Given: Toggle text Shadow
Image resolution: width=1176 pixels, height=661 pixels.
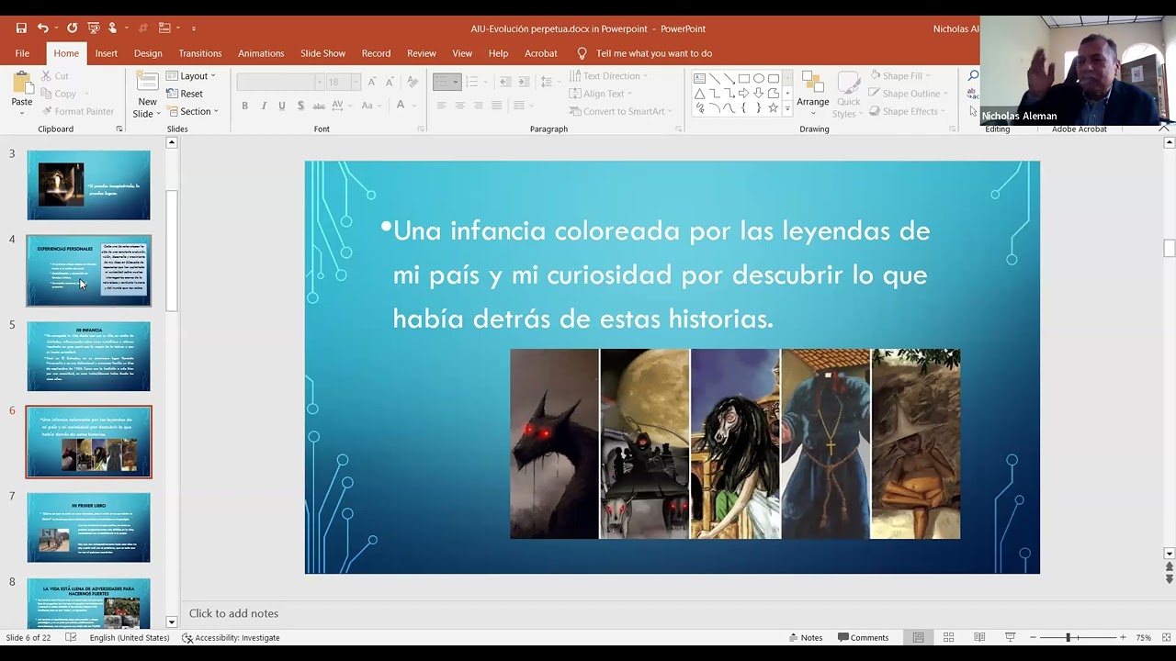Looking at the screenshot, I should (x=301, y=106).
